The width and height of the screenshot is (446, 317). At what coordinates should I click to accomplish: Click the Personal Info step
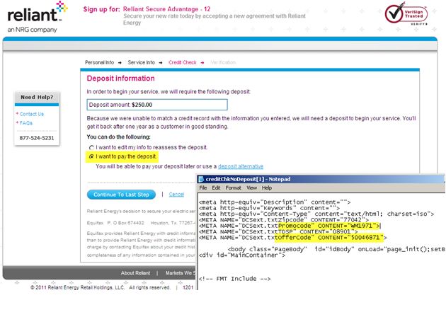(x=100, y=62)
